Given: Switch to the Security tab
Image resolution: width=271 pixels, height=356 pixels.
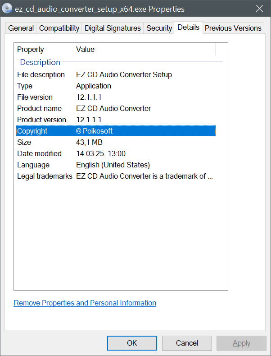Looking at the screenshot, I should pyautogui.click(x=159, y=28).
